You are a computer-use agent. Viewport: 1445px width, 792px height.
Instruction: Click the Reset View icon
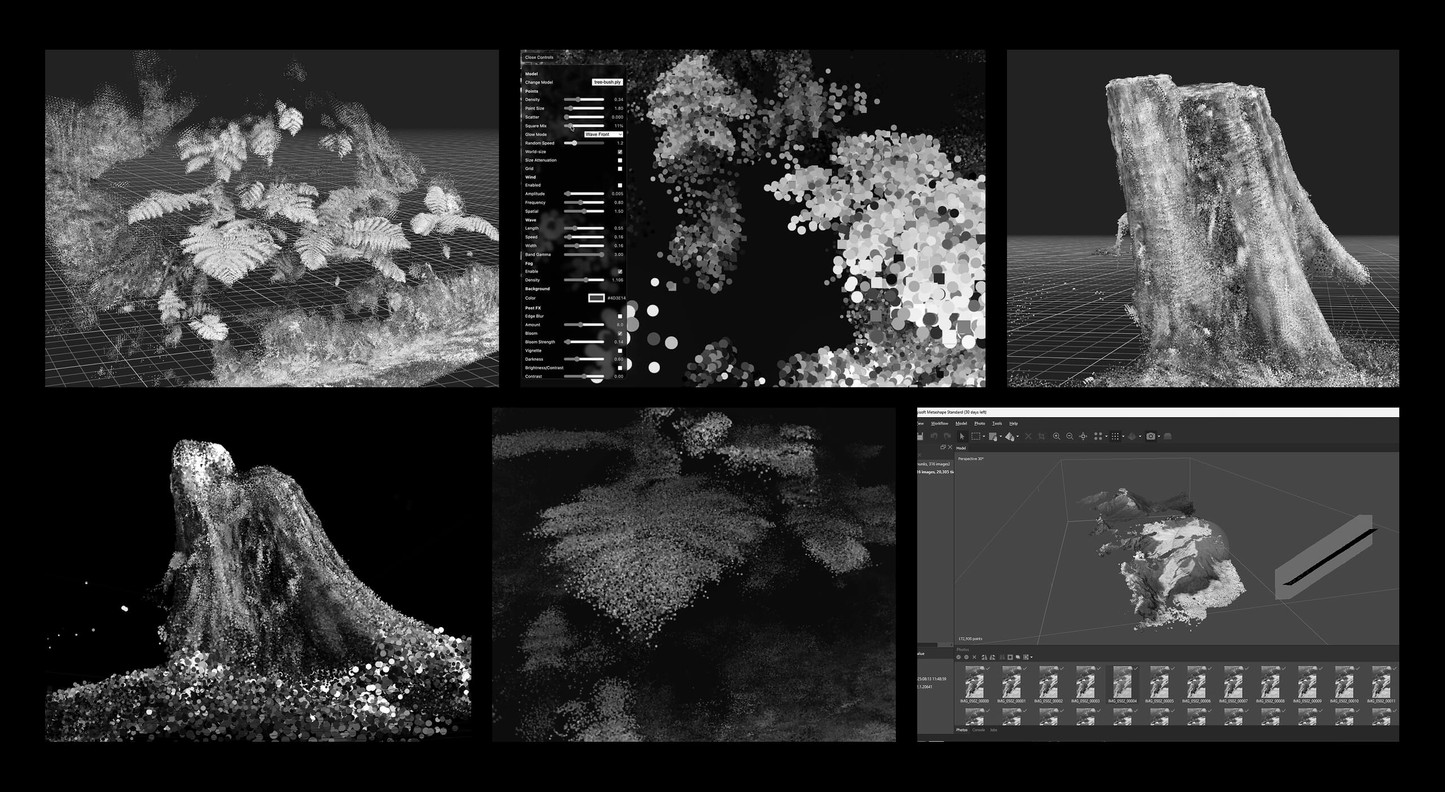(1083, 436)
